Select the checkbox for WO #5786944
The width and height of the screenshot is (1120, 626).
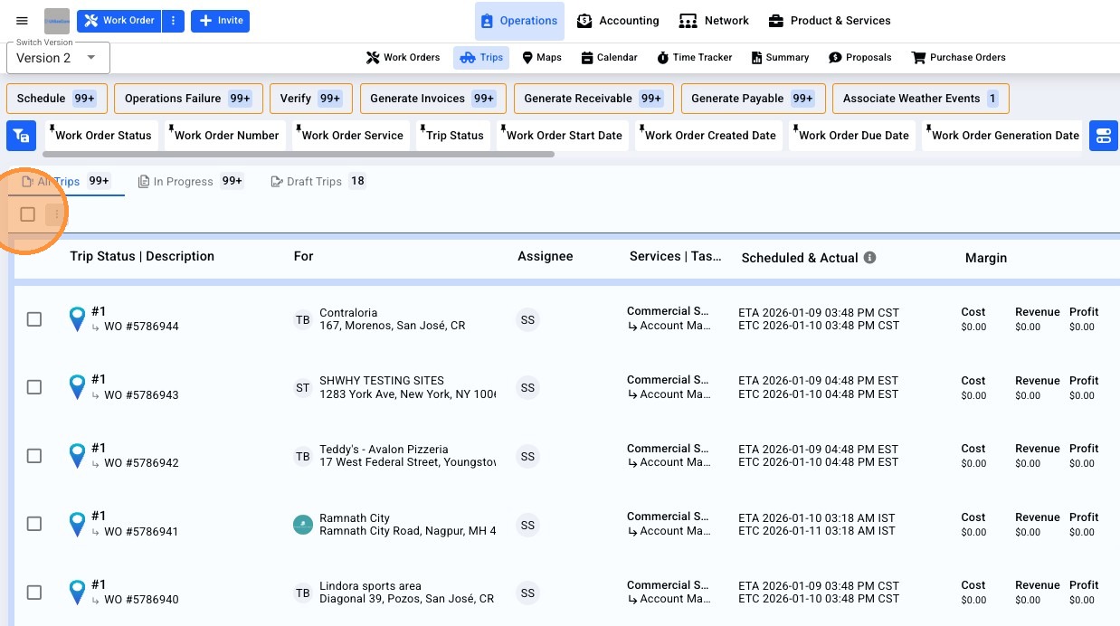(34, 319)
